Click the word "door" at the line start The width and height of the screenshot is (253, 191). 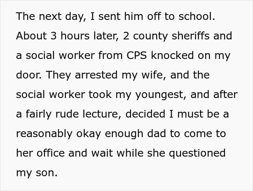point(26,75)
